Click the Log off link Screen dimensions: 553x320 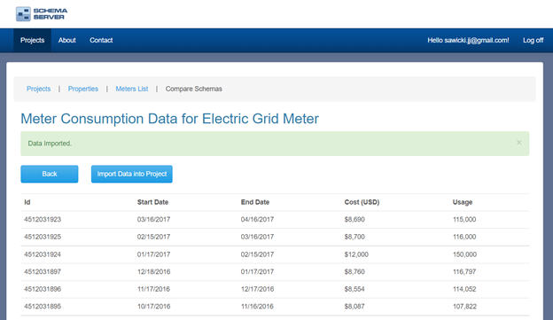(x=533, y=40)
